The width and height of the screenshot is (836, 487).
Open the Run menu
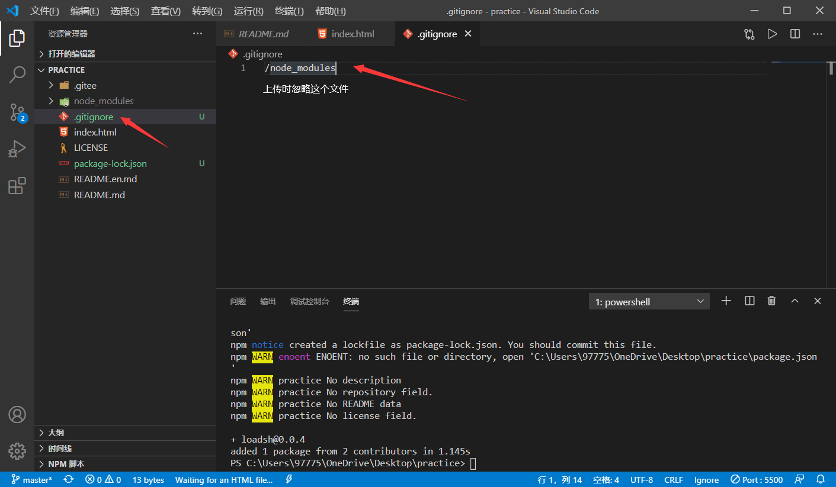pos(249,11)
